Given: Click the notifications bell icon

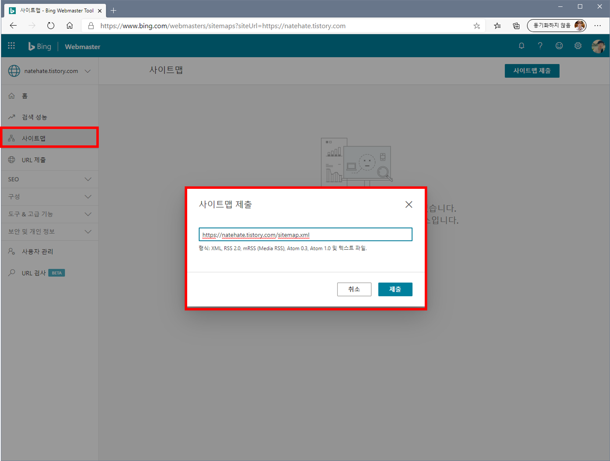Looking at the screenshot, I should click(521, 46).
